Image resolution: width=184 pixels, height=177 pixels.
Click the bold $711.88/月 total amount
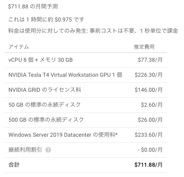pyautogui.click(x=148, y=165)
